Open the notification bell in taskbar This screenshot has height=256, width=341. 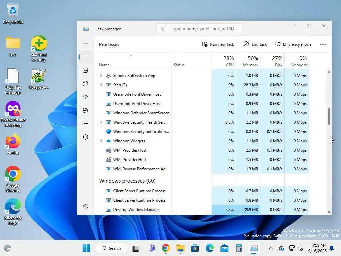tap(332, 248)
